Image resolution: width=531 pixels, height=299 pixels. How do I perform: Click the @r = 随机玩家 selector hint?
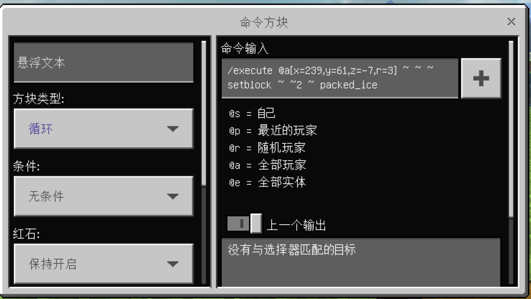click(x=267, y=148)
